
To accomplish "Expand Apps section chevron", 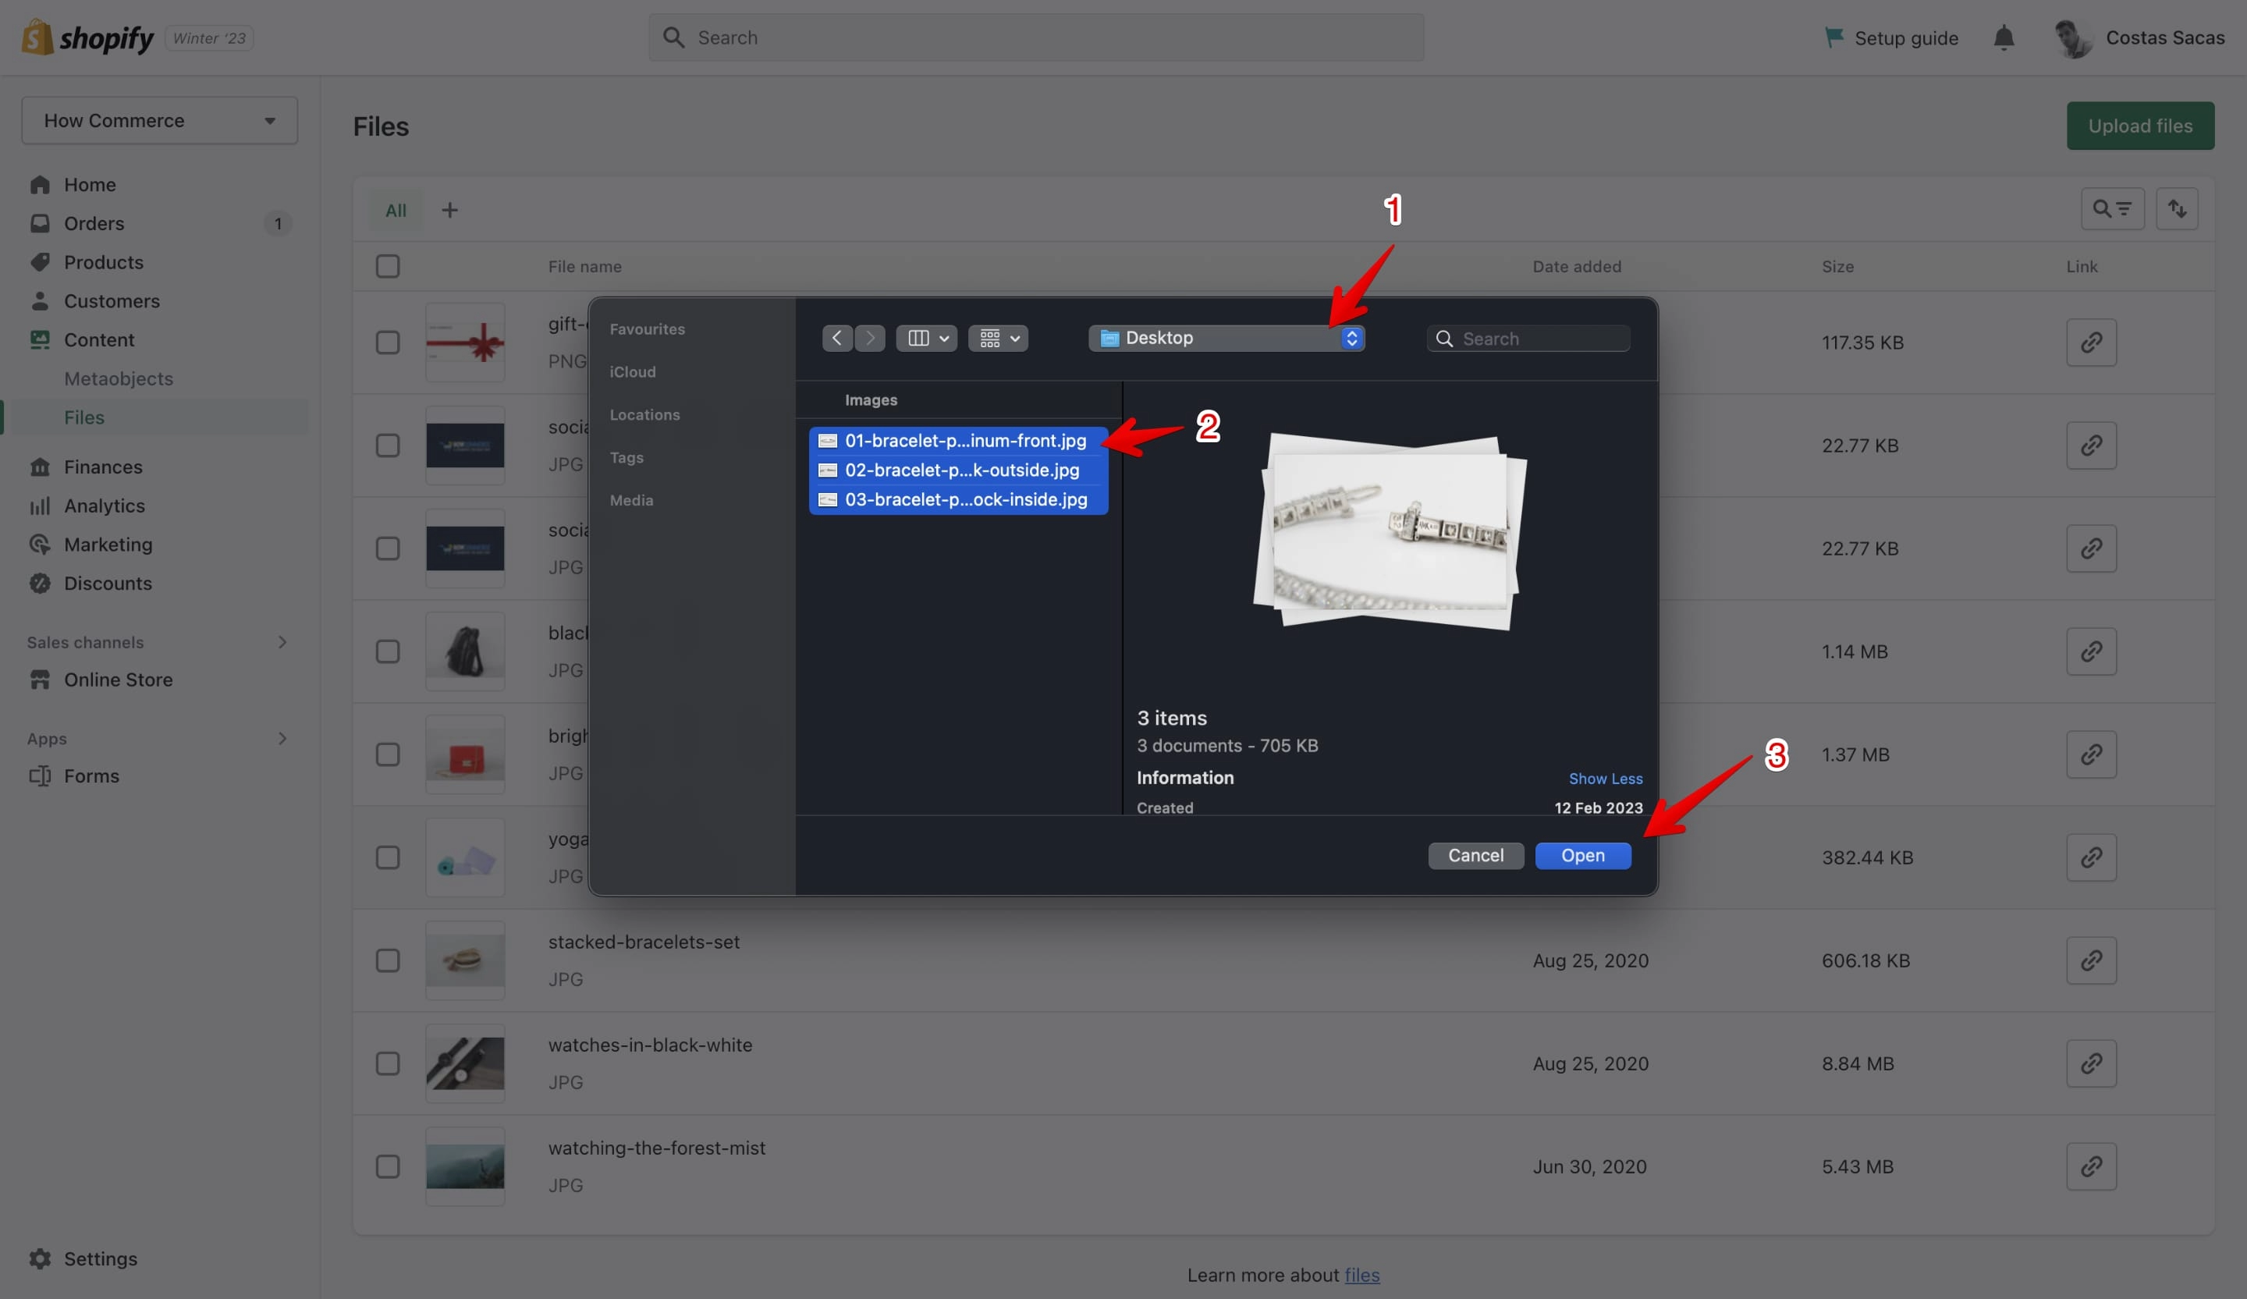I will (x=282, y=738).
